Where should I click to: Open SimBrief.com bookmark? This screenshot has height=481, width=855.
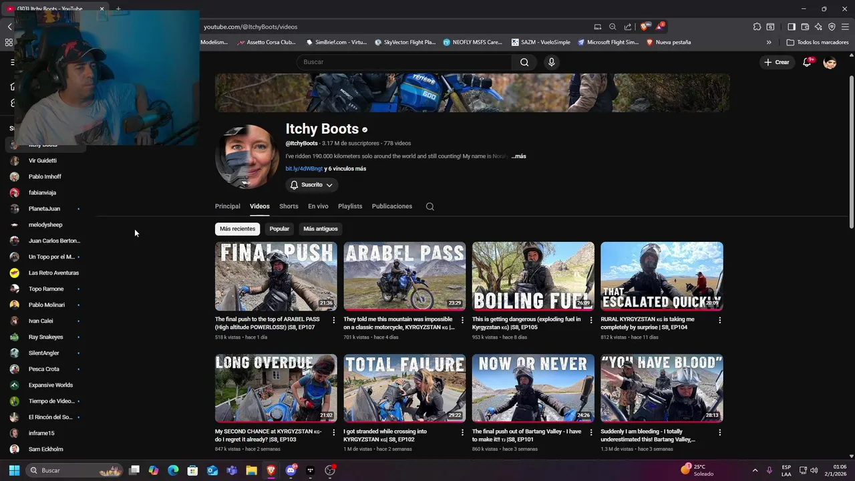[x=337, y=42]
